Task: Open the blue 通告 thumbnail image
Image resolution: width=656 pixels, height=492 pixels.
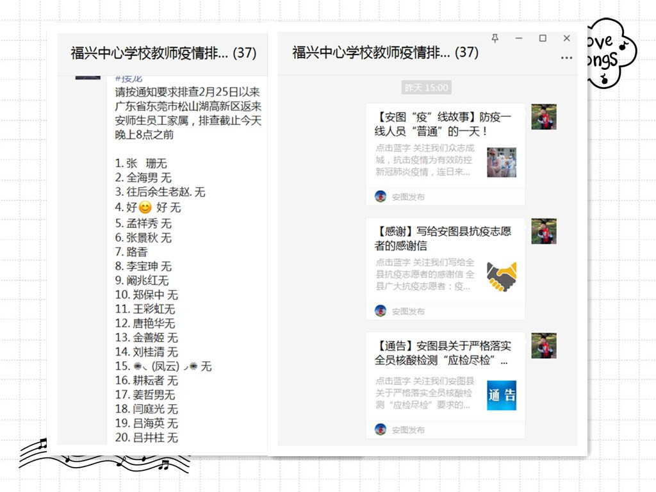Action: point(501,395)
